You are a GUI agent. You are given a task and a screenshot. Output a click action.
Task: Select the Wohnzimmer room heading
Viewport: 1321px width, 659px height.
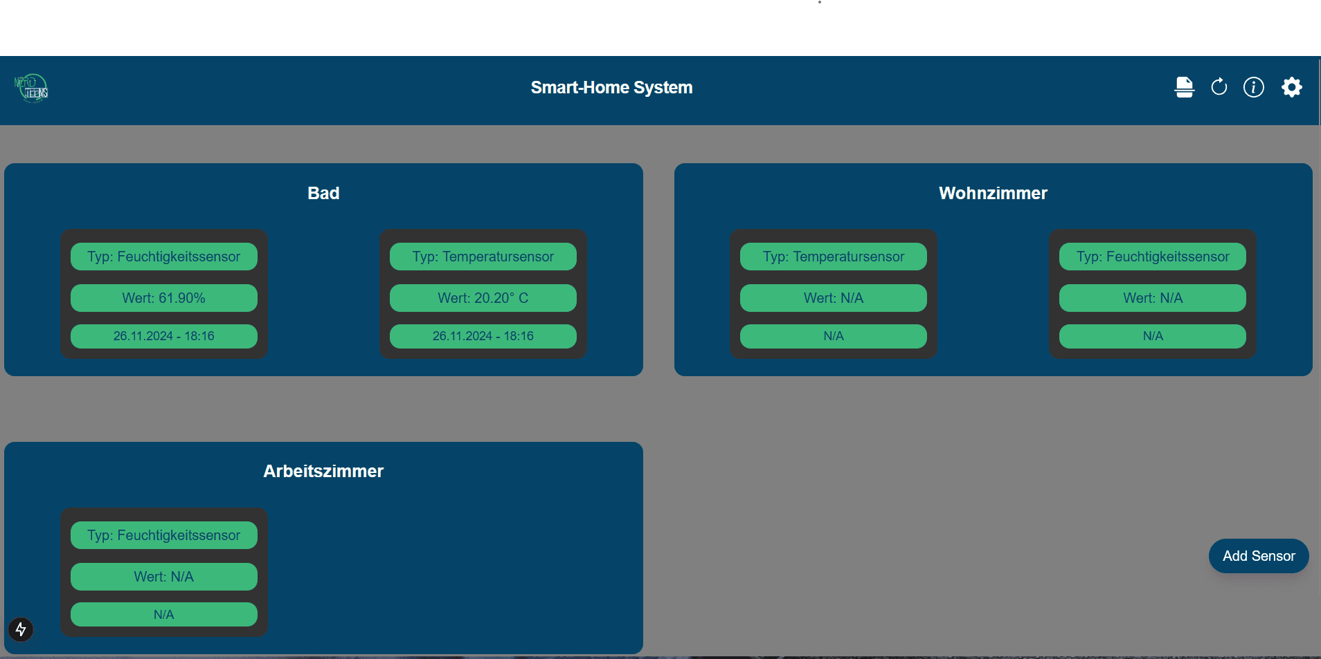pyautogui.click(x=993, y=194)
